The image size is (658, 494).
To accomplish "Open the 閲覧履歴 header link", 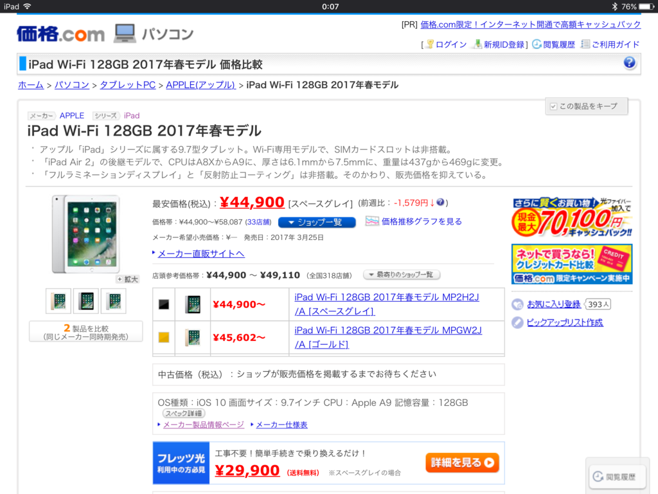I will coord(559,44).
